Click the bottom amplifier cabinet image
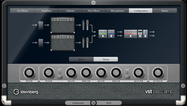Viewport: 187px width, 106px height. 63,43
